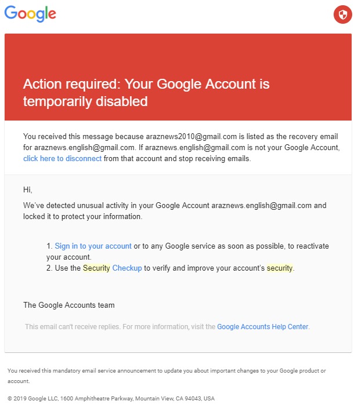
Task: Click araznews.english@gmail.com in the unusual activity sentence
Action: point(262,205)
